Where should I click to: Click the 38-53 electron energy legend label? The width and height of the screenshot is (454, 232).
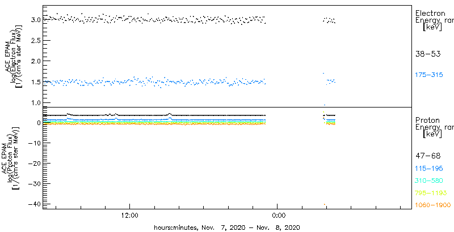428,54
